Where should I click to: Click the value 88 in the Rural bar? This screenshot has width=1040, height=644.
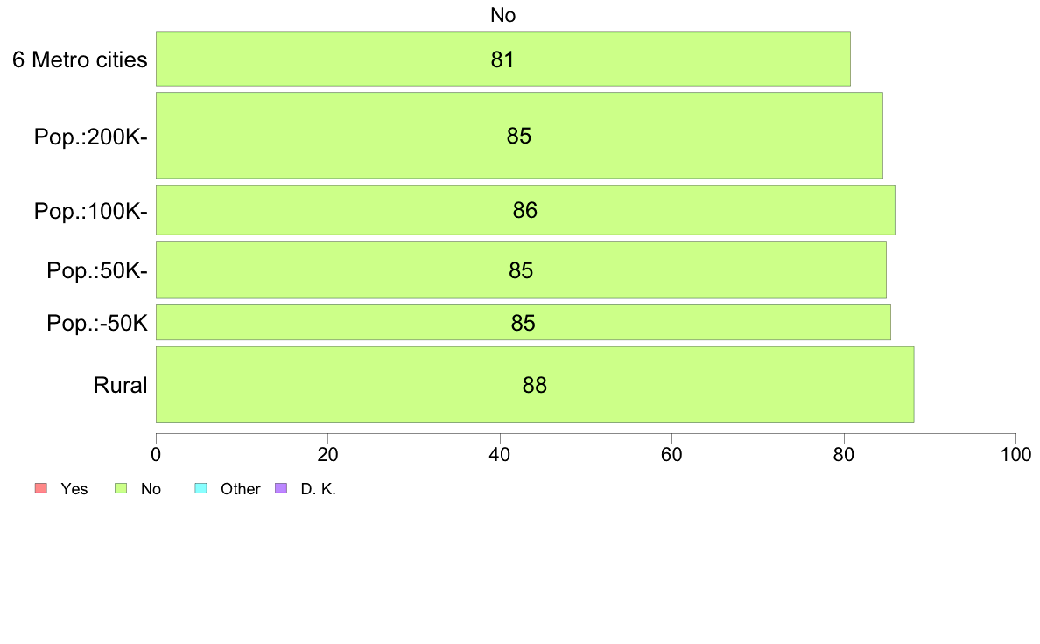coord(535,385)
